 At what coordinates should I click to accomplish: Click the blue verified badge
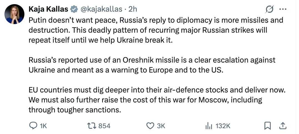coord(74,9)
